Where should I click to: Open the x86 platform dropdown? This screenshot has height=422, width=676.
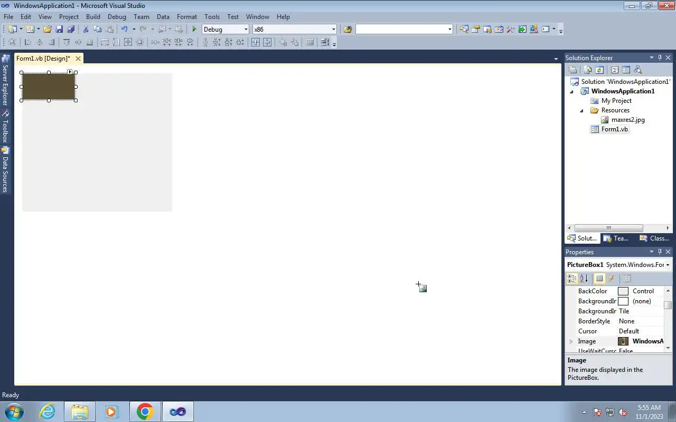333,29
